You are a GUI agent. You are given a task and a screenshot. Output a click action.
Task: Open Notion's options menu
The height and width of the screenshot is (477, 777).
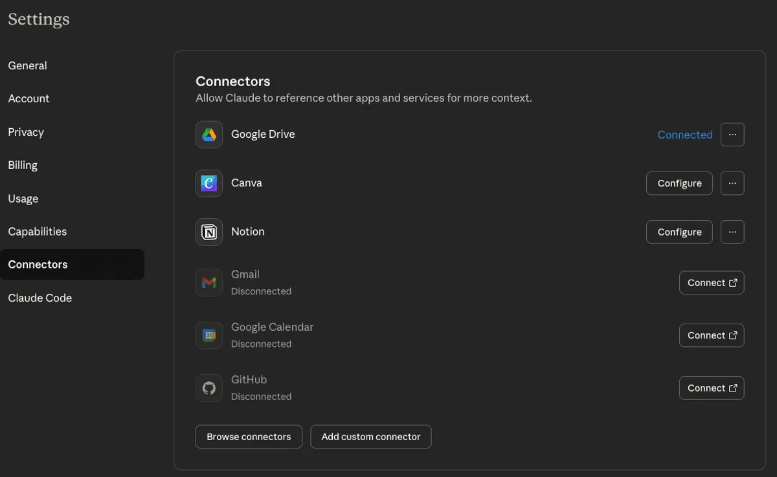pyautogui.click(x=732, y=231)
